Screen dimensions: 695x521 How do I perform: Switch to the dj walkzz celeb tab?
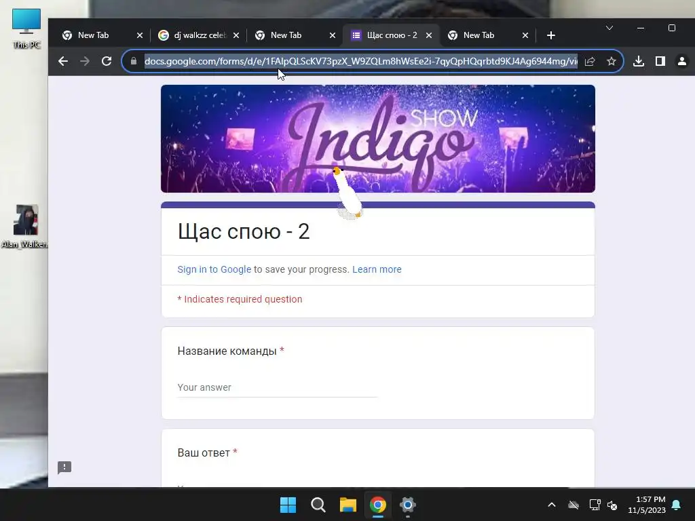pos(193,35)
